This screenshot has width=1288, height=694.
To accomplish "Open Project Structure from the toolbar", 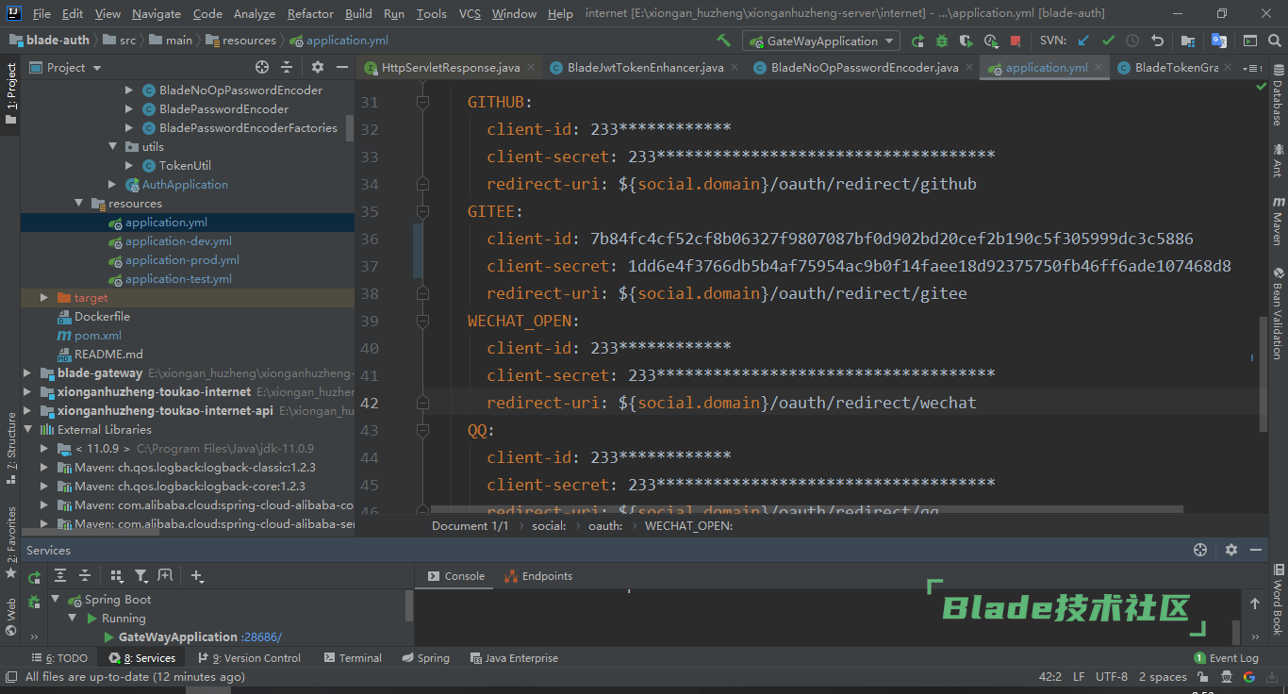I will pyautogui.click(x=1188, y=41).
